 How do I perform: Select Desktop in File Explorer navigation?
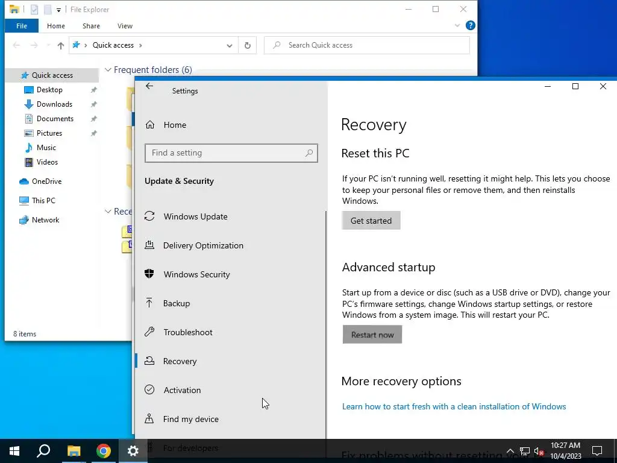click(x=49, y=90)
